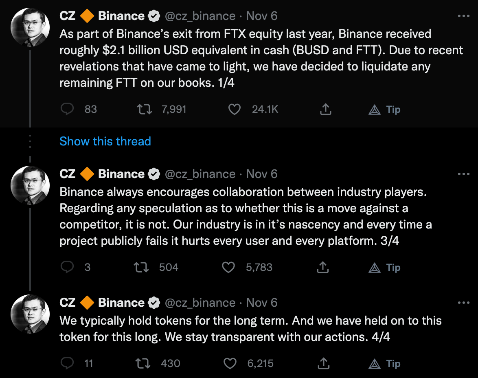Retweet the 3/4 tweet with 504 retweets
Screen dimensions: 478x378
pos(141,267)
